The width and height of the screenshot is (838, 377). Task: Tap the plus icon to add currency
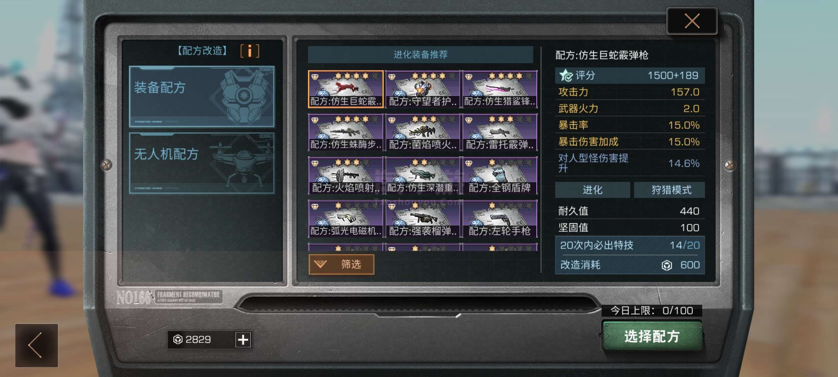[243, 339]
